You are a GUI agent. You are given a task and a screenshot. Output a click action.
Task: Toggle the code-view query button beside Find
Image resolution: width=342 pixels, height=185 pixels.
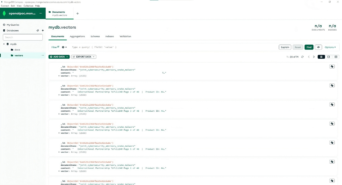pyautogui.click(x=318, y=47)
